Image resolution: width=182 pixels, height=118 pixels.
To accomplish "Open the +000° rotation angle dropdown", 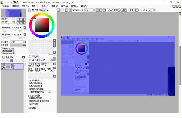I will tap(116, 10).
